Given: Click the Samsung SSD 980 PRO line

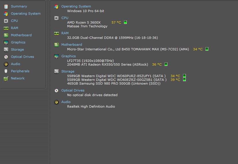Looking at the screenshot, I should click(114, 83).
